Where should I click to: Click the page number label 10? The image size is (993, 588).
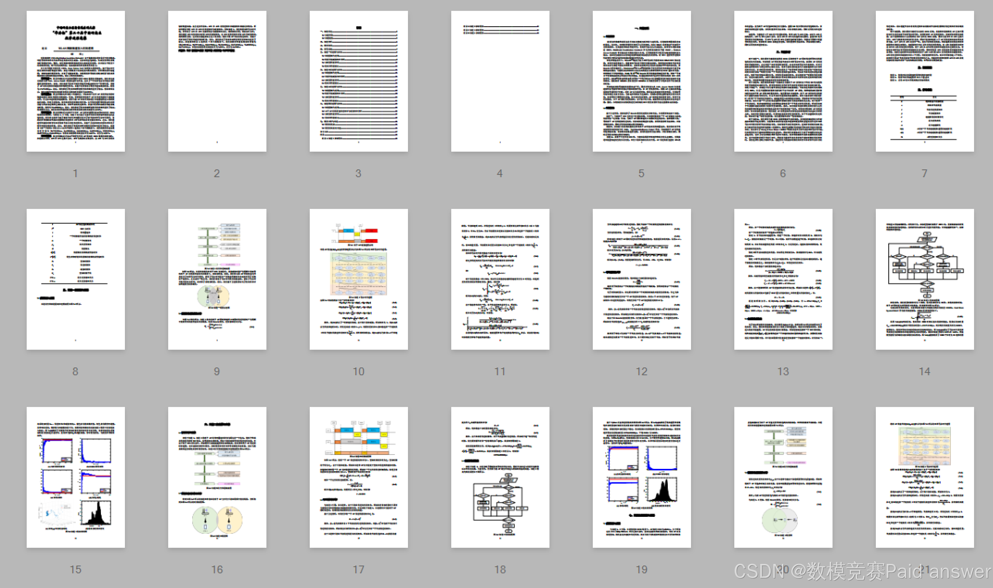pyautogui.click(x=358, y=371)
